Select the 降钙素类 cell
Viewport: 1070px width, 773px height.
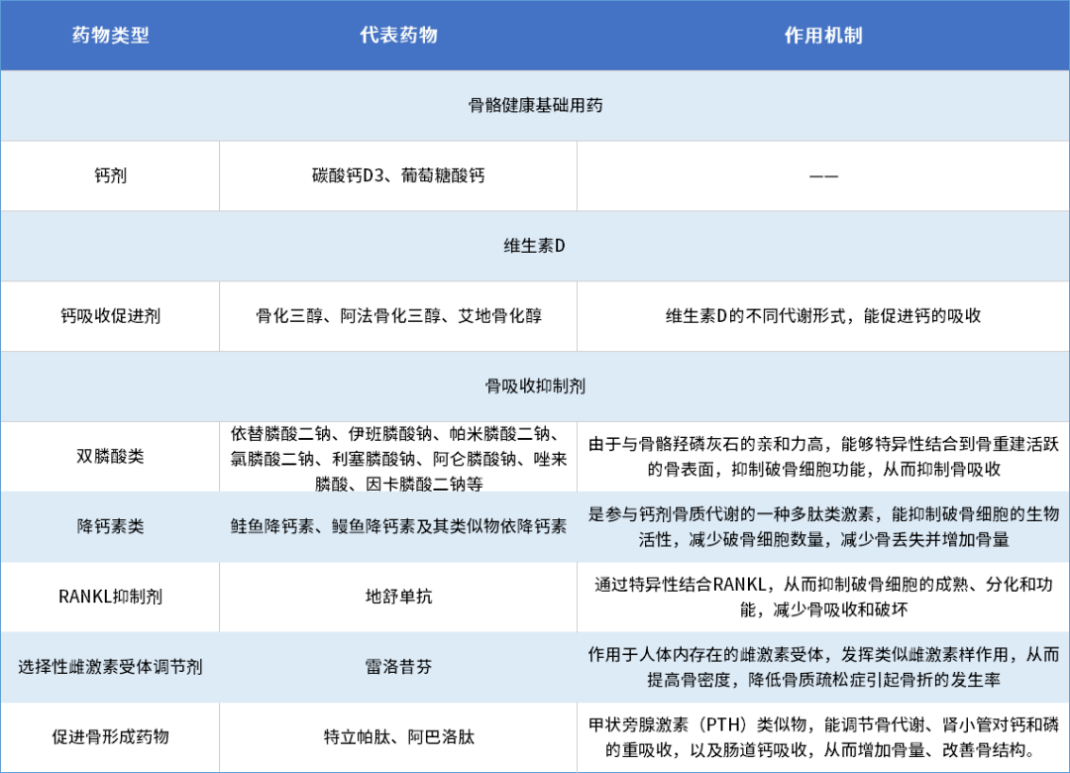[x=110, y=526]
